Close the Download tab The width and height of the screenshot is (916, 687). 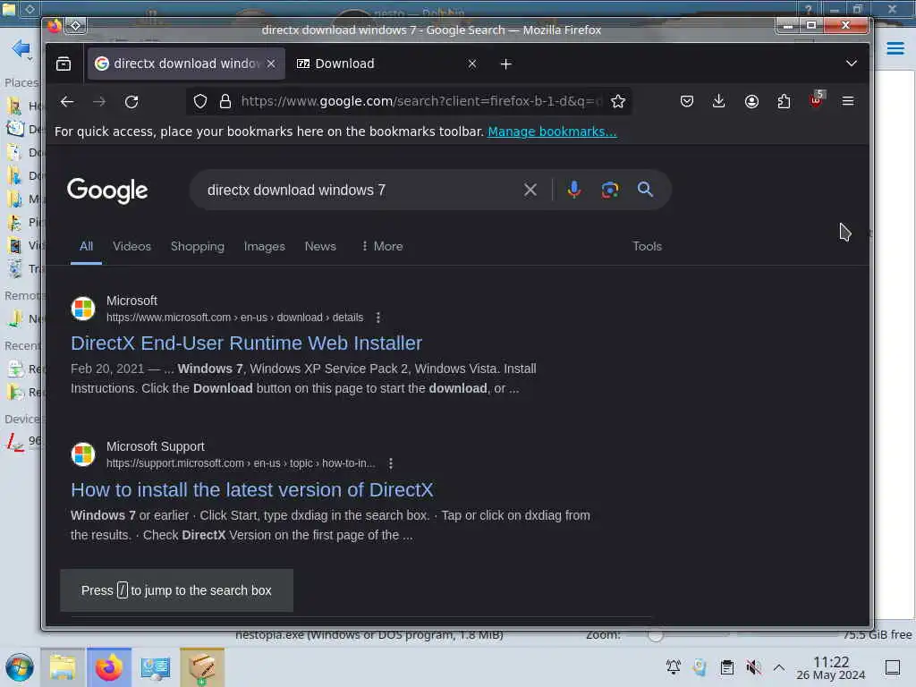472,64
